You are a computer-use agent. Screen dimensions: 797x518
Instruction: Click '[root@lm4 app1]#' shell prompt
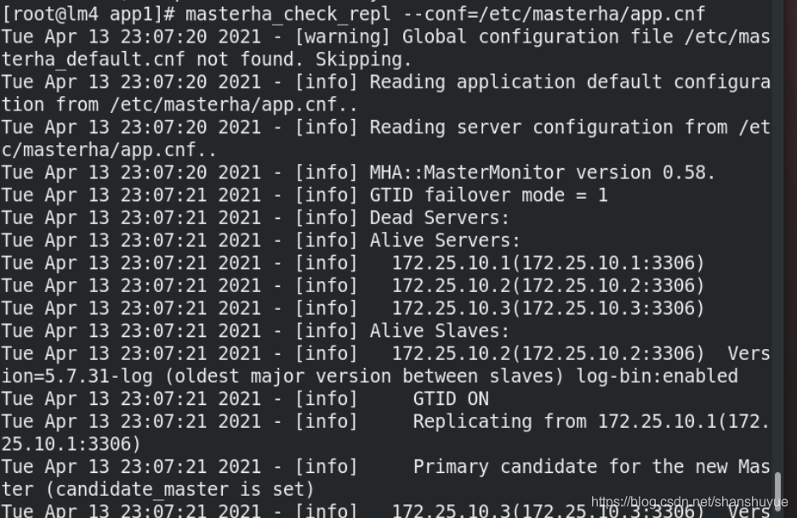point(88,14)
